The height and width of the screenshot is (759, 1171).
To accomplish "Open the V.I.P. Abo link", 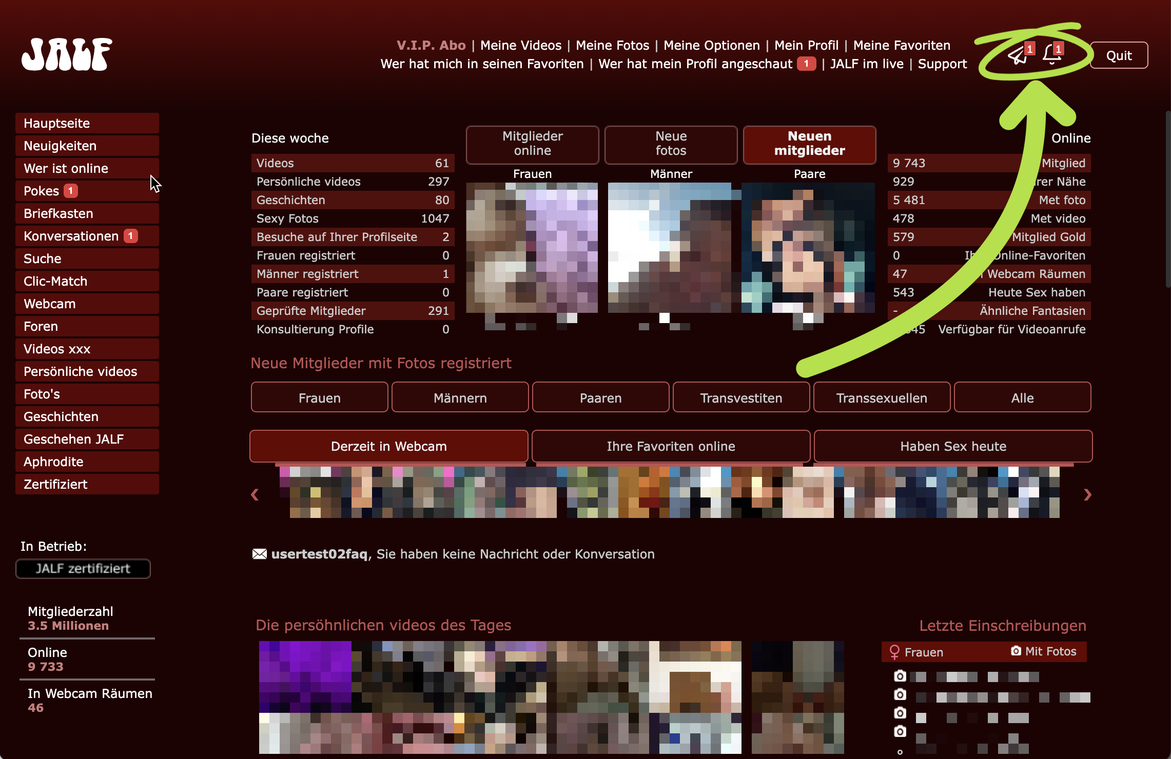I will 431,45.
